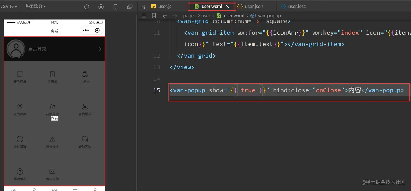Open 联系客服 headset grid item
The image size is (411, 191).
pyautogui.click(x=85, y=142)
